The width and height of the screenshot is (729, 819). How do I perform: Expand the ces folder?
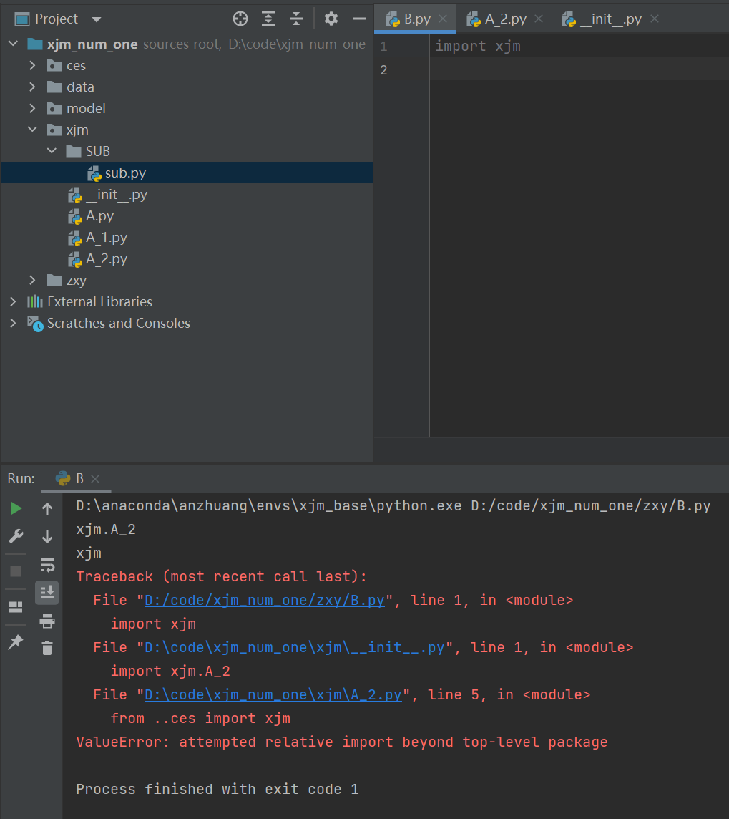point(31,65)
